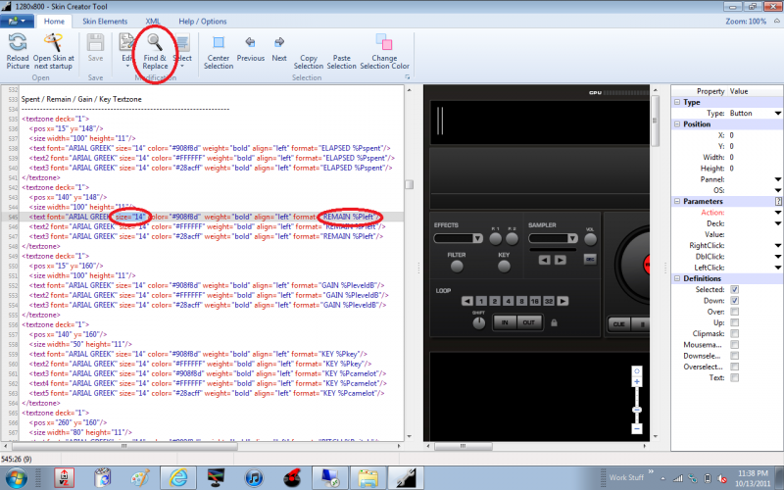Open Windows Start menu
Image resolution: width=784 pixels, height=490 pixels.
(x=16, y=478)
